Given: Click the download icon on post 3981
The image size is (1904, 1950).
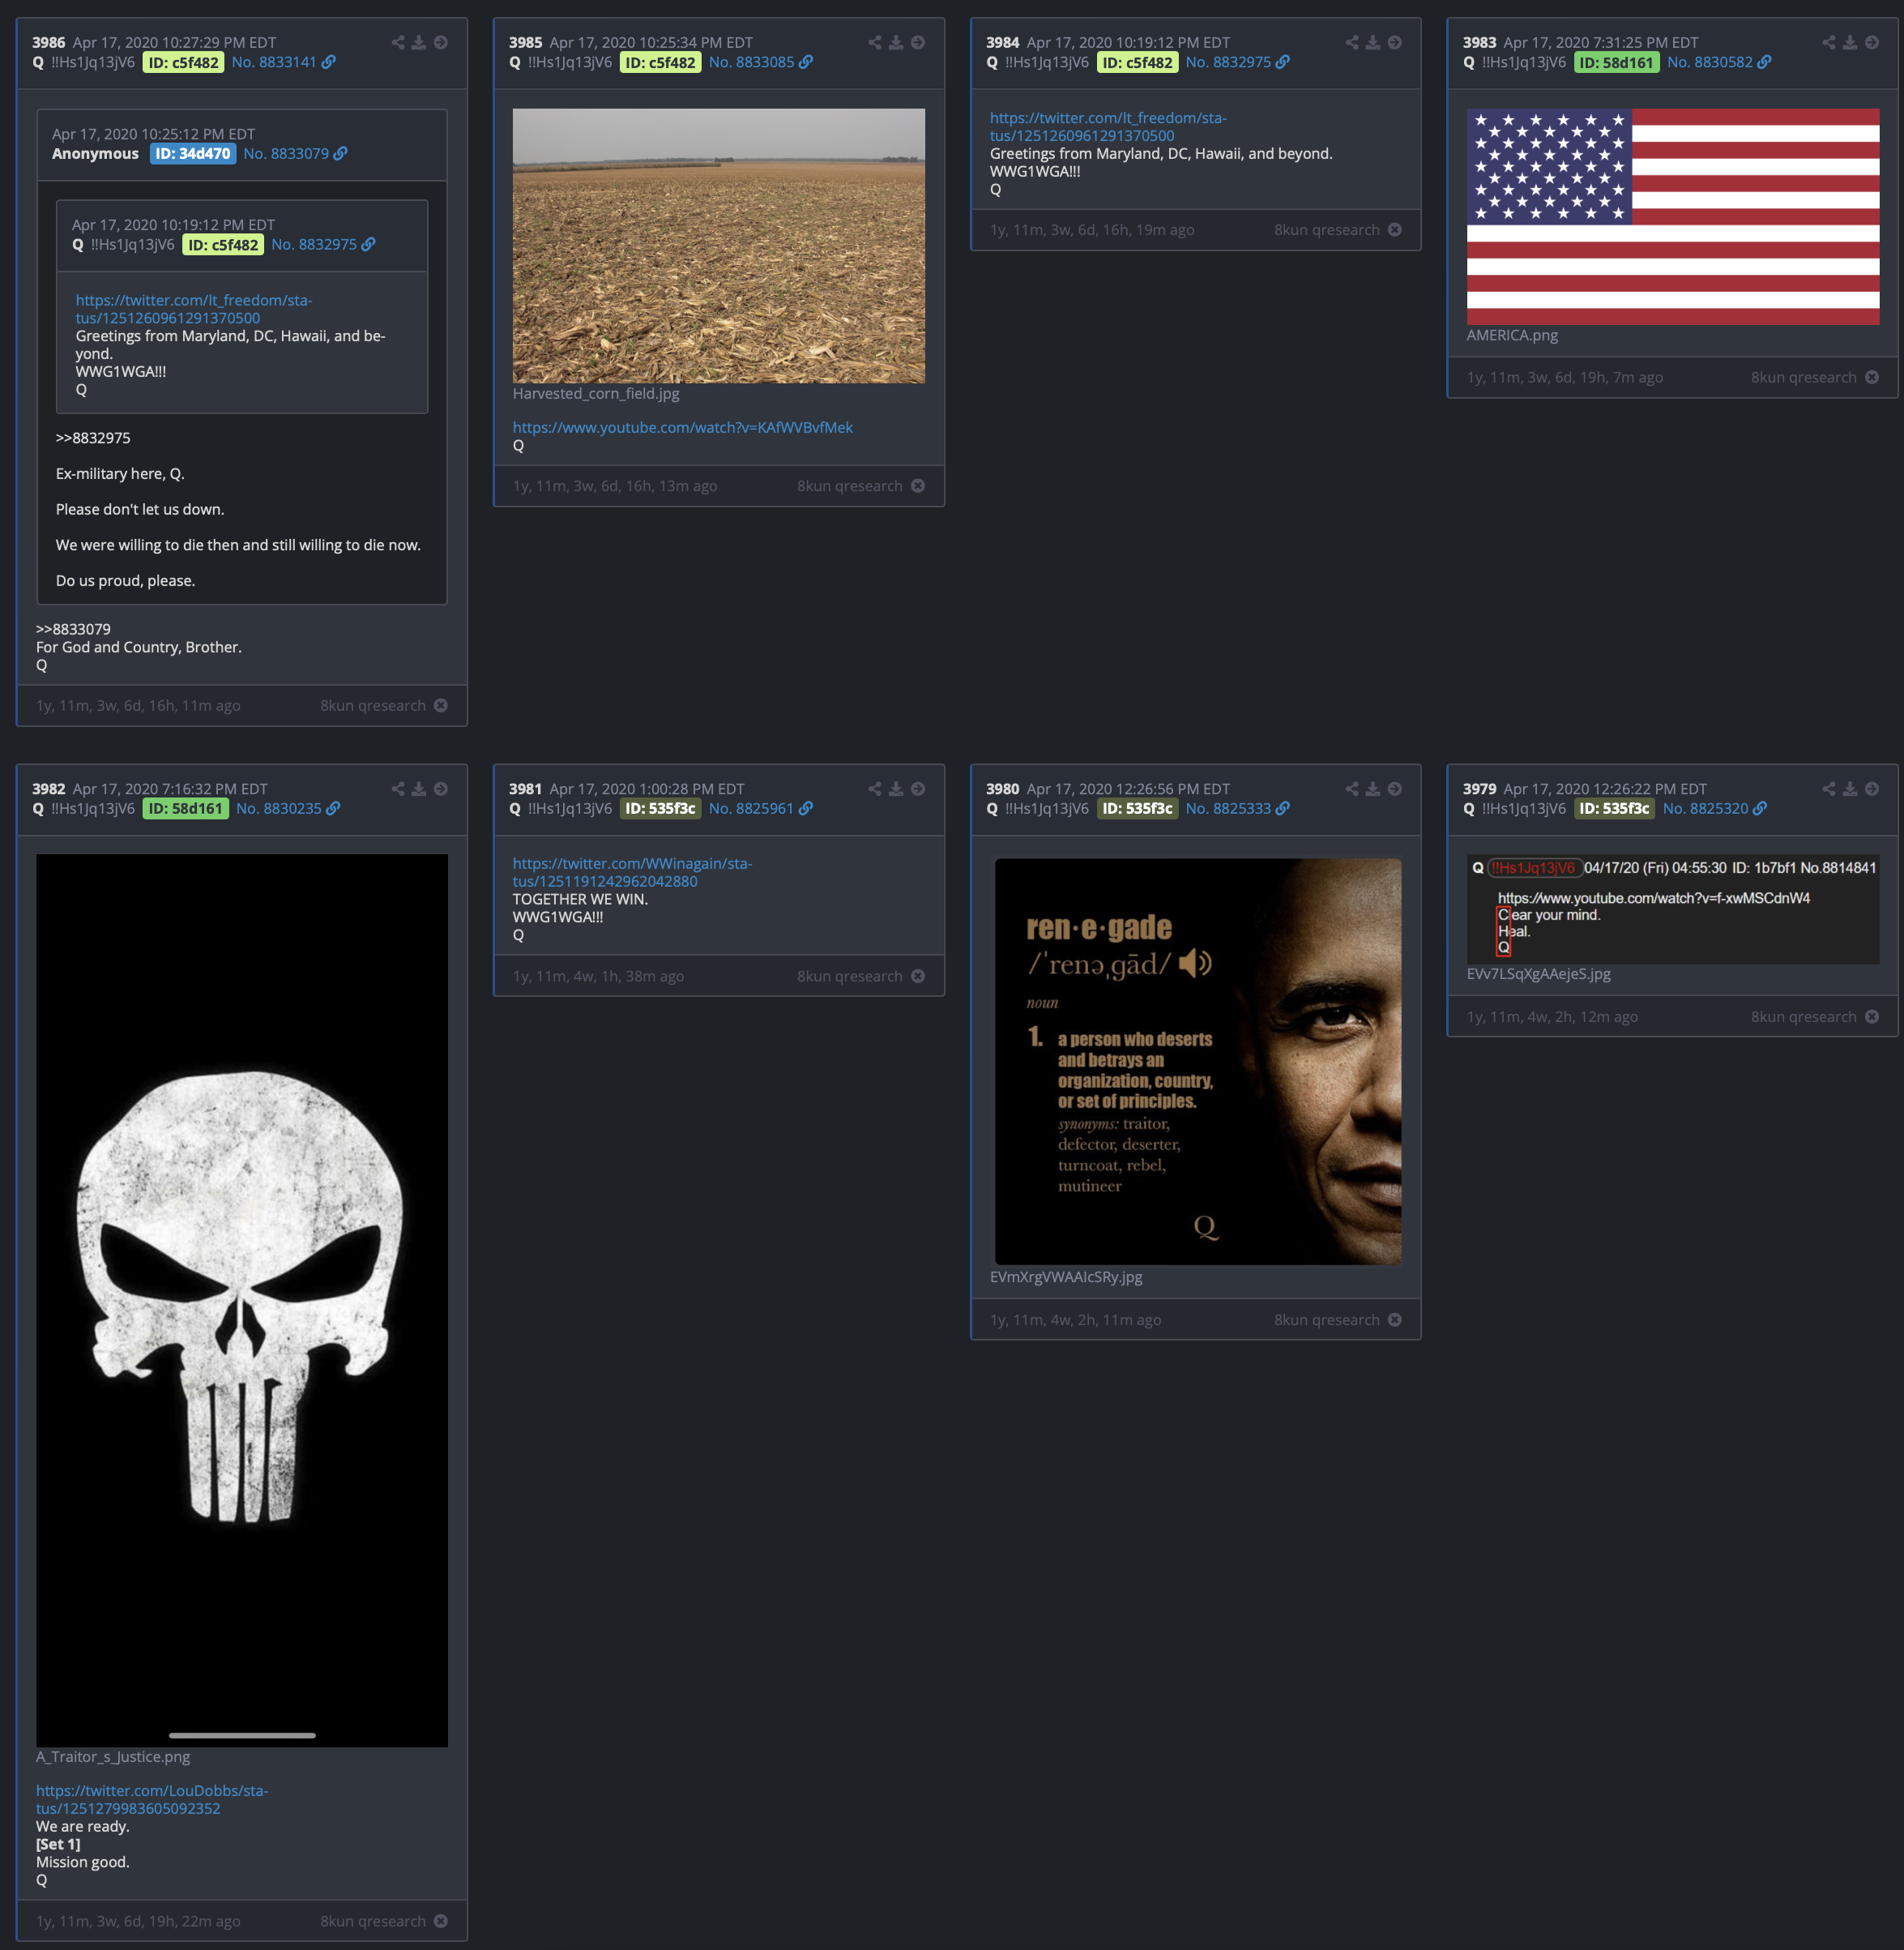Looking at the screenshot, I should pyautogui.click(x=896, y=789).
